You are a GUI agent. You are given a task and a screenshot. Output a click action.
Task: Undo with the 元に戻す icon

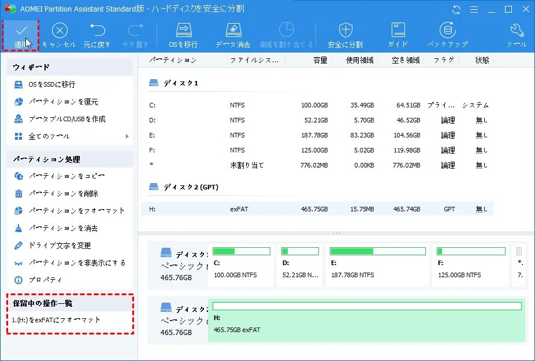point(97,35)
